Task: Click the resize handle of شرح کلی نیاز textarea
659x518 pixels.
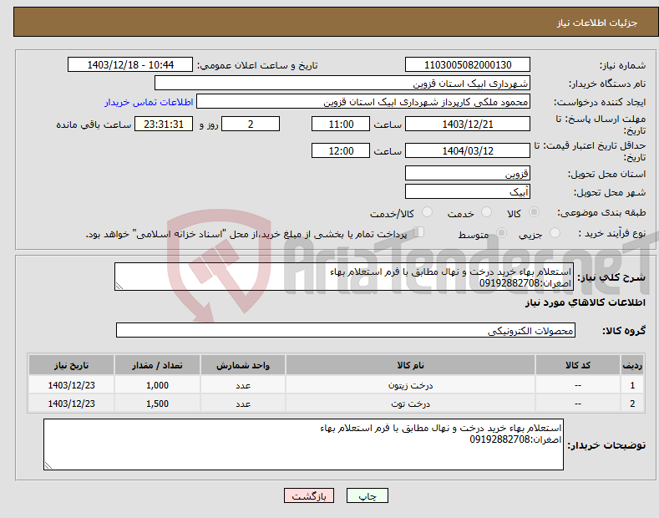Action: (x=119, y=287)
